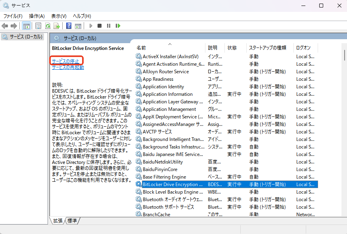Select サービス (ローカル) in the left tree
The width and height of the screenshot is (347, 234).
[x=24, y=37]
